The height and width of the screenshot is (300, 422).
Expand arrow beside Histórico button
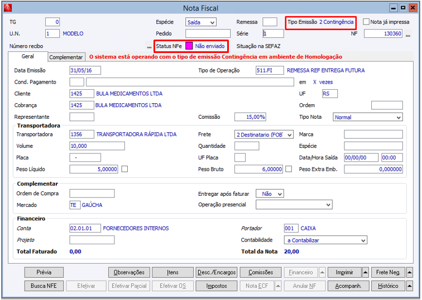(409, 286)
